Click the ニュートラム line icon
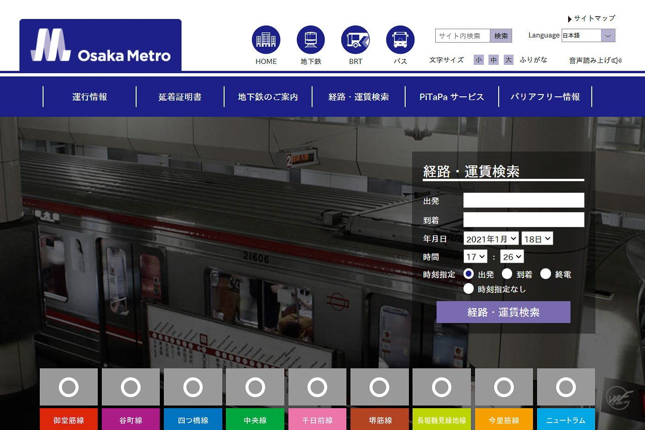The height and width of the screenshot is (430, 645). click(x=565, y=386)
